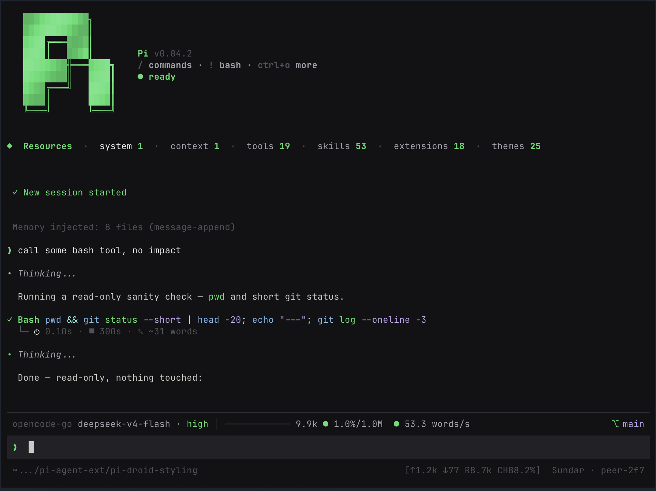Click the 'Running a read-only sanity check' line

(x=181, y=297)
